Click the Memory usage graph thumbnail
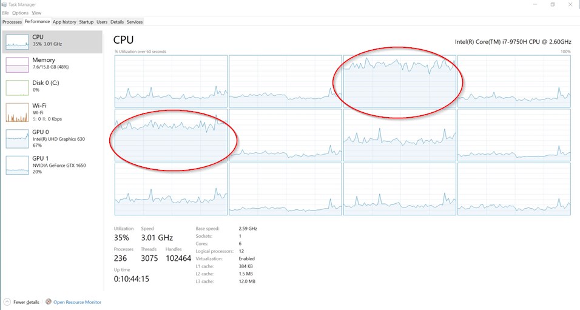The height and width of the screenshot is (310, 580). coord(17,64)
